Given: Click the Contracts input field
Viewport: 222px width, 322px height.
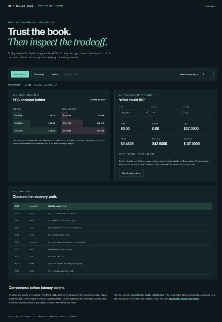Looking at the screenshot, I should tap(166, 113).
